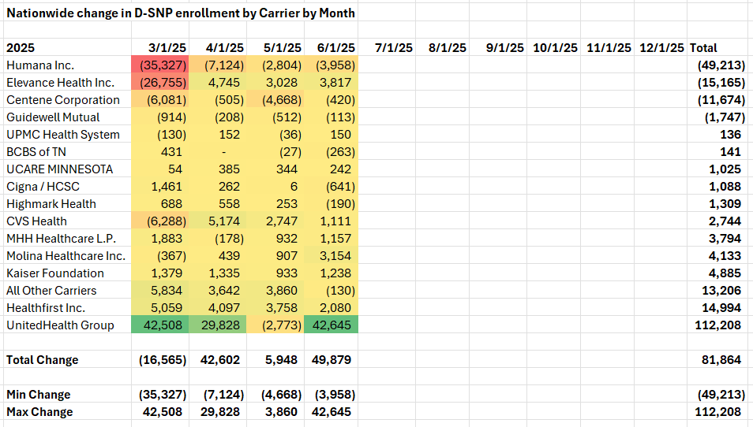Select the 'Elevance Health Inc.' row label
This screenshot has width=753, height=427.
68,82
